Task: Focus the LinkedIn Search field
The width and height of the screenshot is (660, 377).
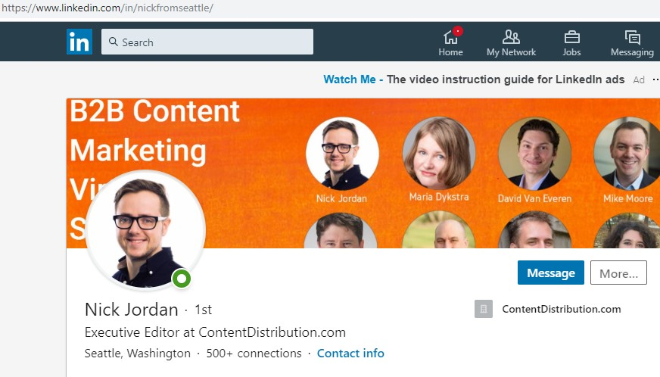Action: pyautogui.click(x=207, y=42)
